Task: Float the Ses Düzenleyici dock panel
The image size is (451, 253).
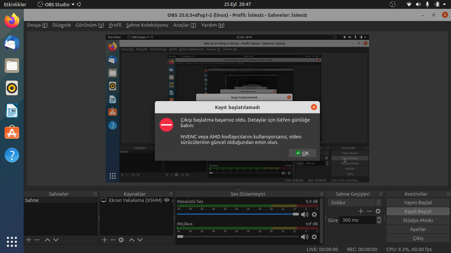Action: coord(322,194)
